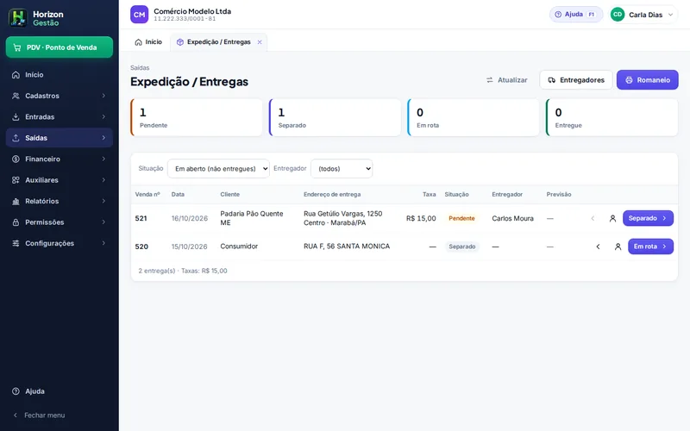
Task: Click the Permissões lock icon
Action: pyautogui.click(x=16, y=222)
